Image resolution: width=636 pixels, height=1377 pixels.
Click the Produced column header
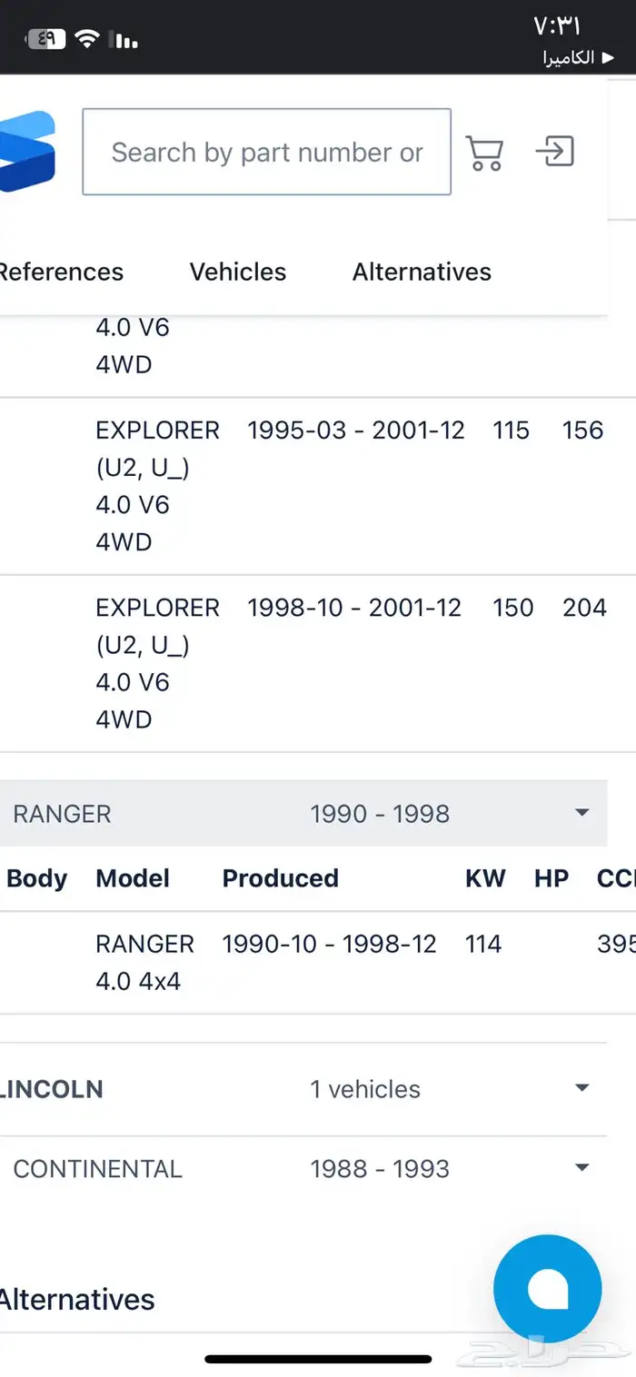pos(280,878)
